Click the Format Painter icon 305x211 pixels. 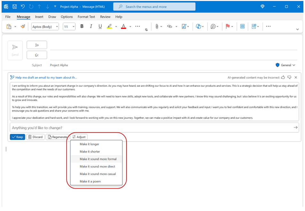23,27
